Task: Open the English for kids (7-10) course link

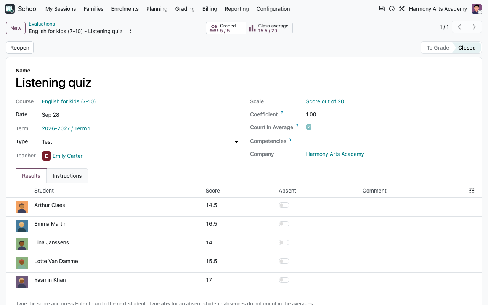Action: click(69, 101)
